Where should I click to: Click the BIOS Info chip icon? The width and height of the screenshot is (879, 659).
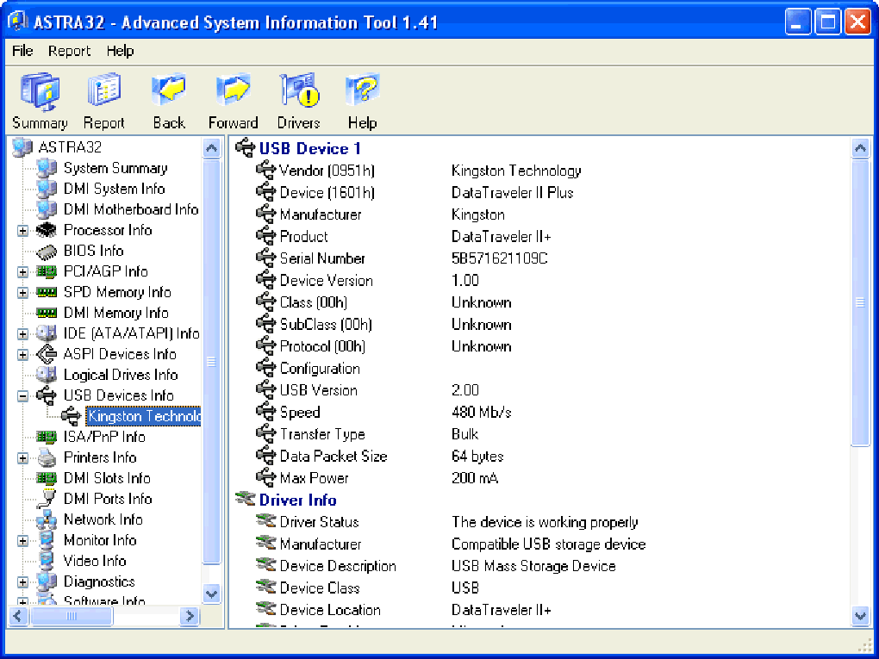coord(47,251)
